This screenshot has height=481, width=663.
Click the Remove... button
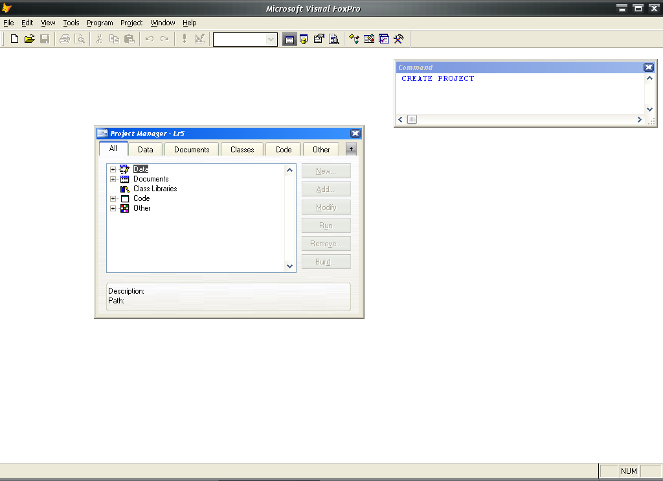tap(326, 244)
